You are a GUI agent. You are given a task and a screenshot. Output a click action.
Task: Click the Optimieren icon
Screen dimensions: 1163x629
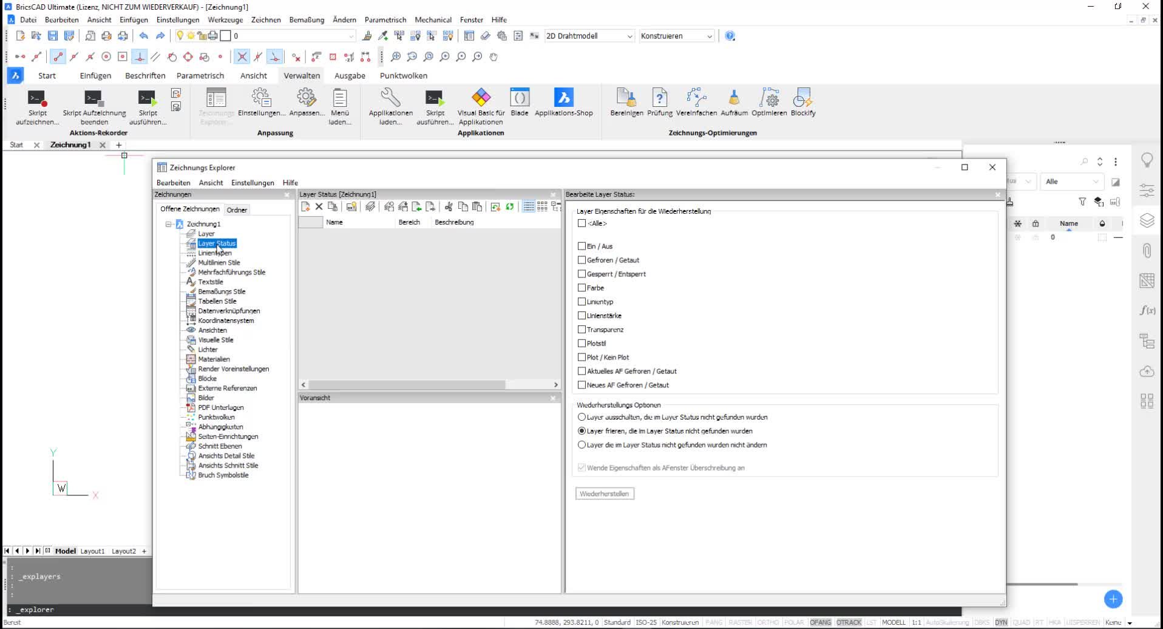click(769, 98)
